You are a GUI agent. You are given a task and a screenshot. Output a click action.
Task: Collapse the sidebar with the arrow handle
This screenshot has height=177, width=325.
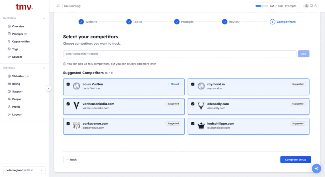49,89
